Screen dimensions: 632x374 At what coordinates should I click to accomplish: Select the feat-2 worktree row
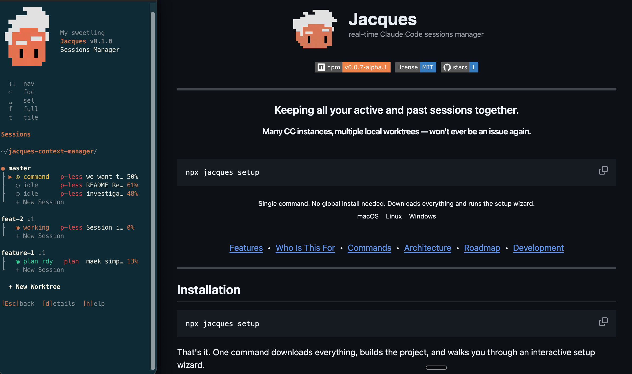(18, 219)
